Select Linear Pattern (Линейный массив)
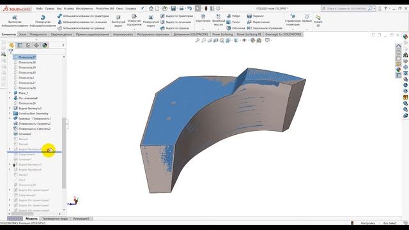Screen dimensions: 409x230 click(219, 20)
